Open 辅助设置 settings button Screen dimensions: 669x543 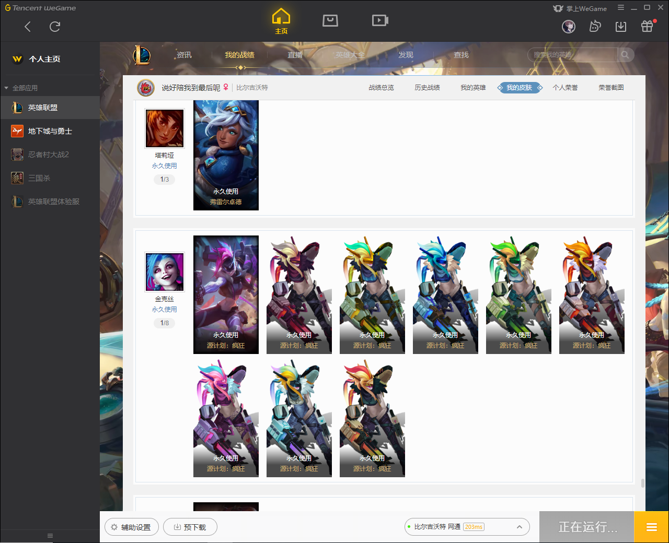point(132,527)
